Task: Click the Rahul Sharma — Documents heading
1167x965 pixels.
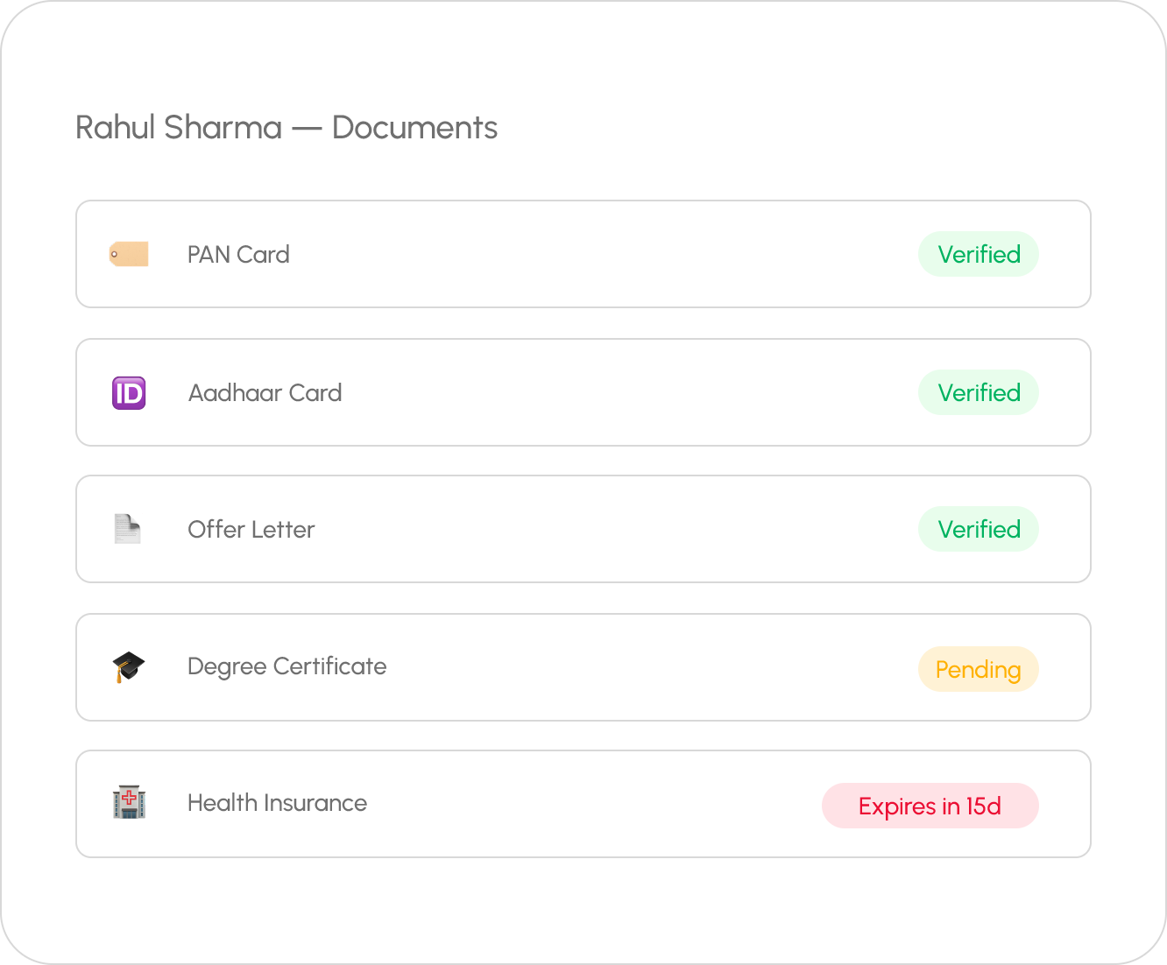Action: coord(286,128)
